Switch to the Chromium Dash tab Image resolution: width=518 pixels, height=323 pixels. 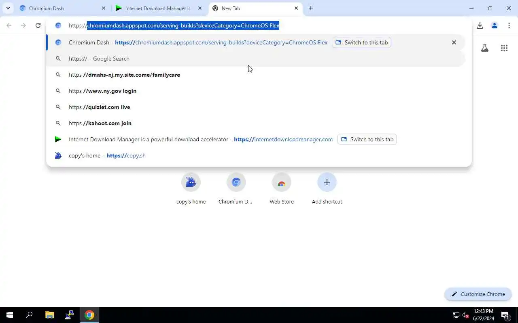click(62, 8)
